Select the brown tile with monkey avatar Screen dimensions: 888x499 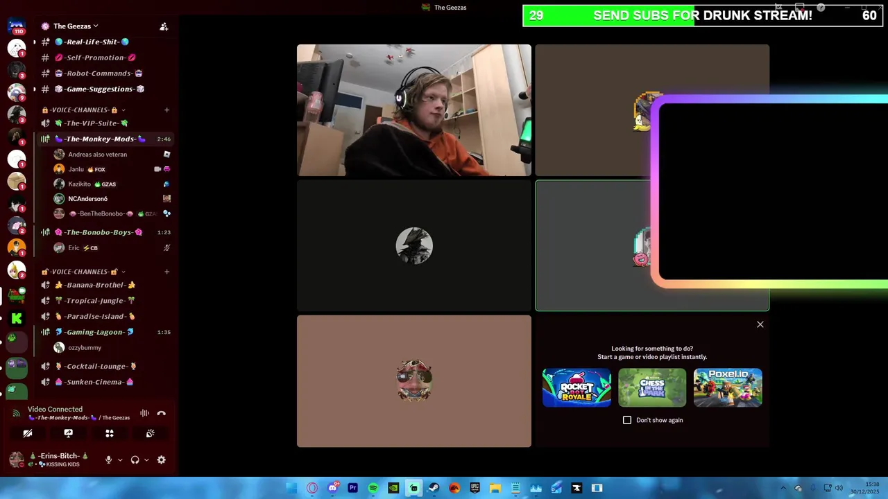[414, 381]
